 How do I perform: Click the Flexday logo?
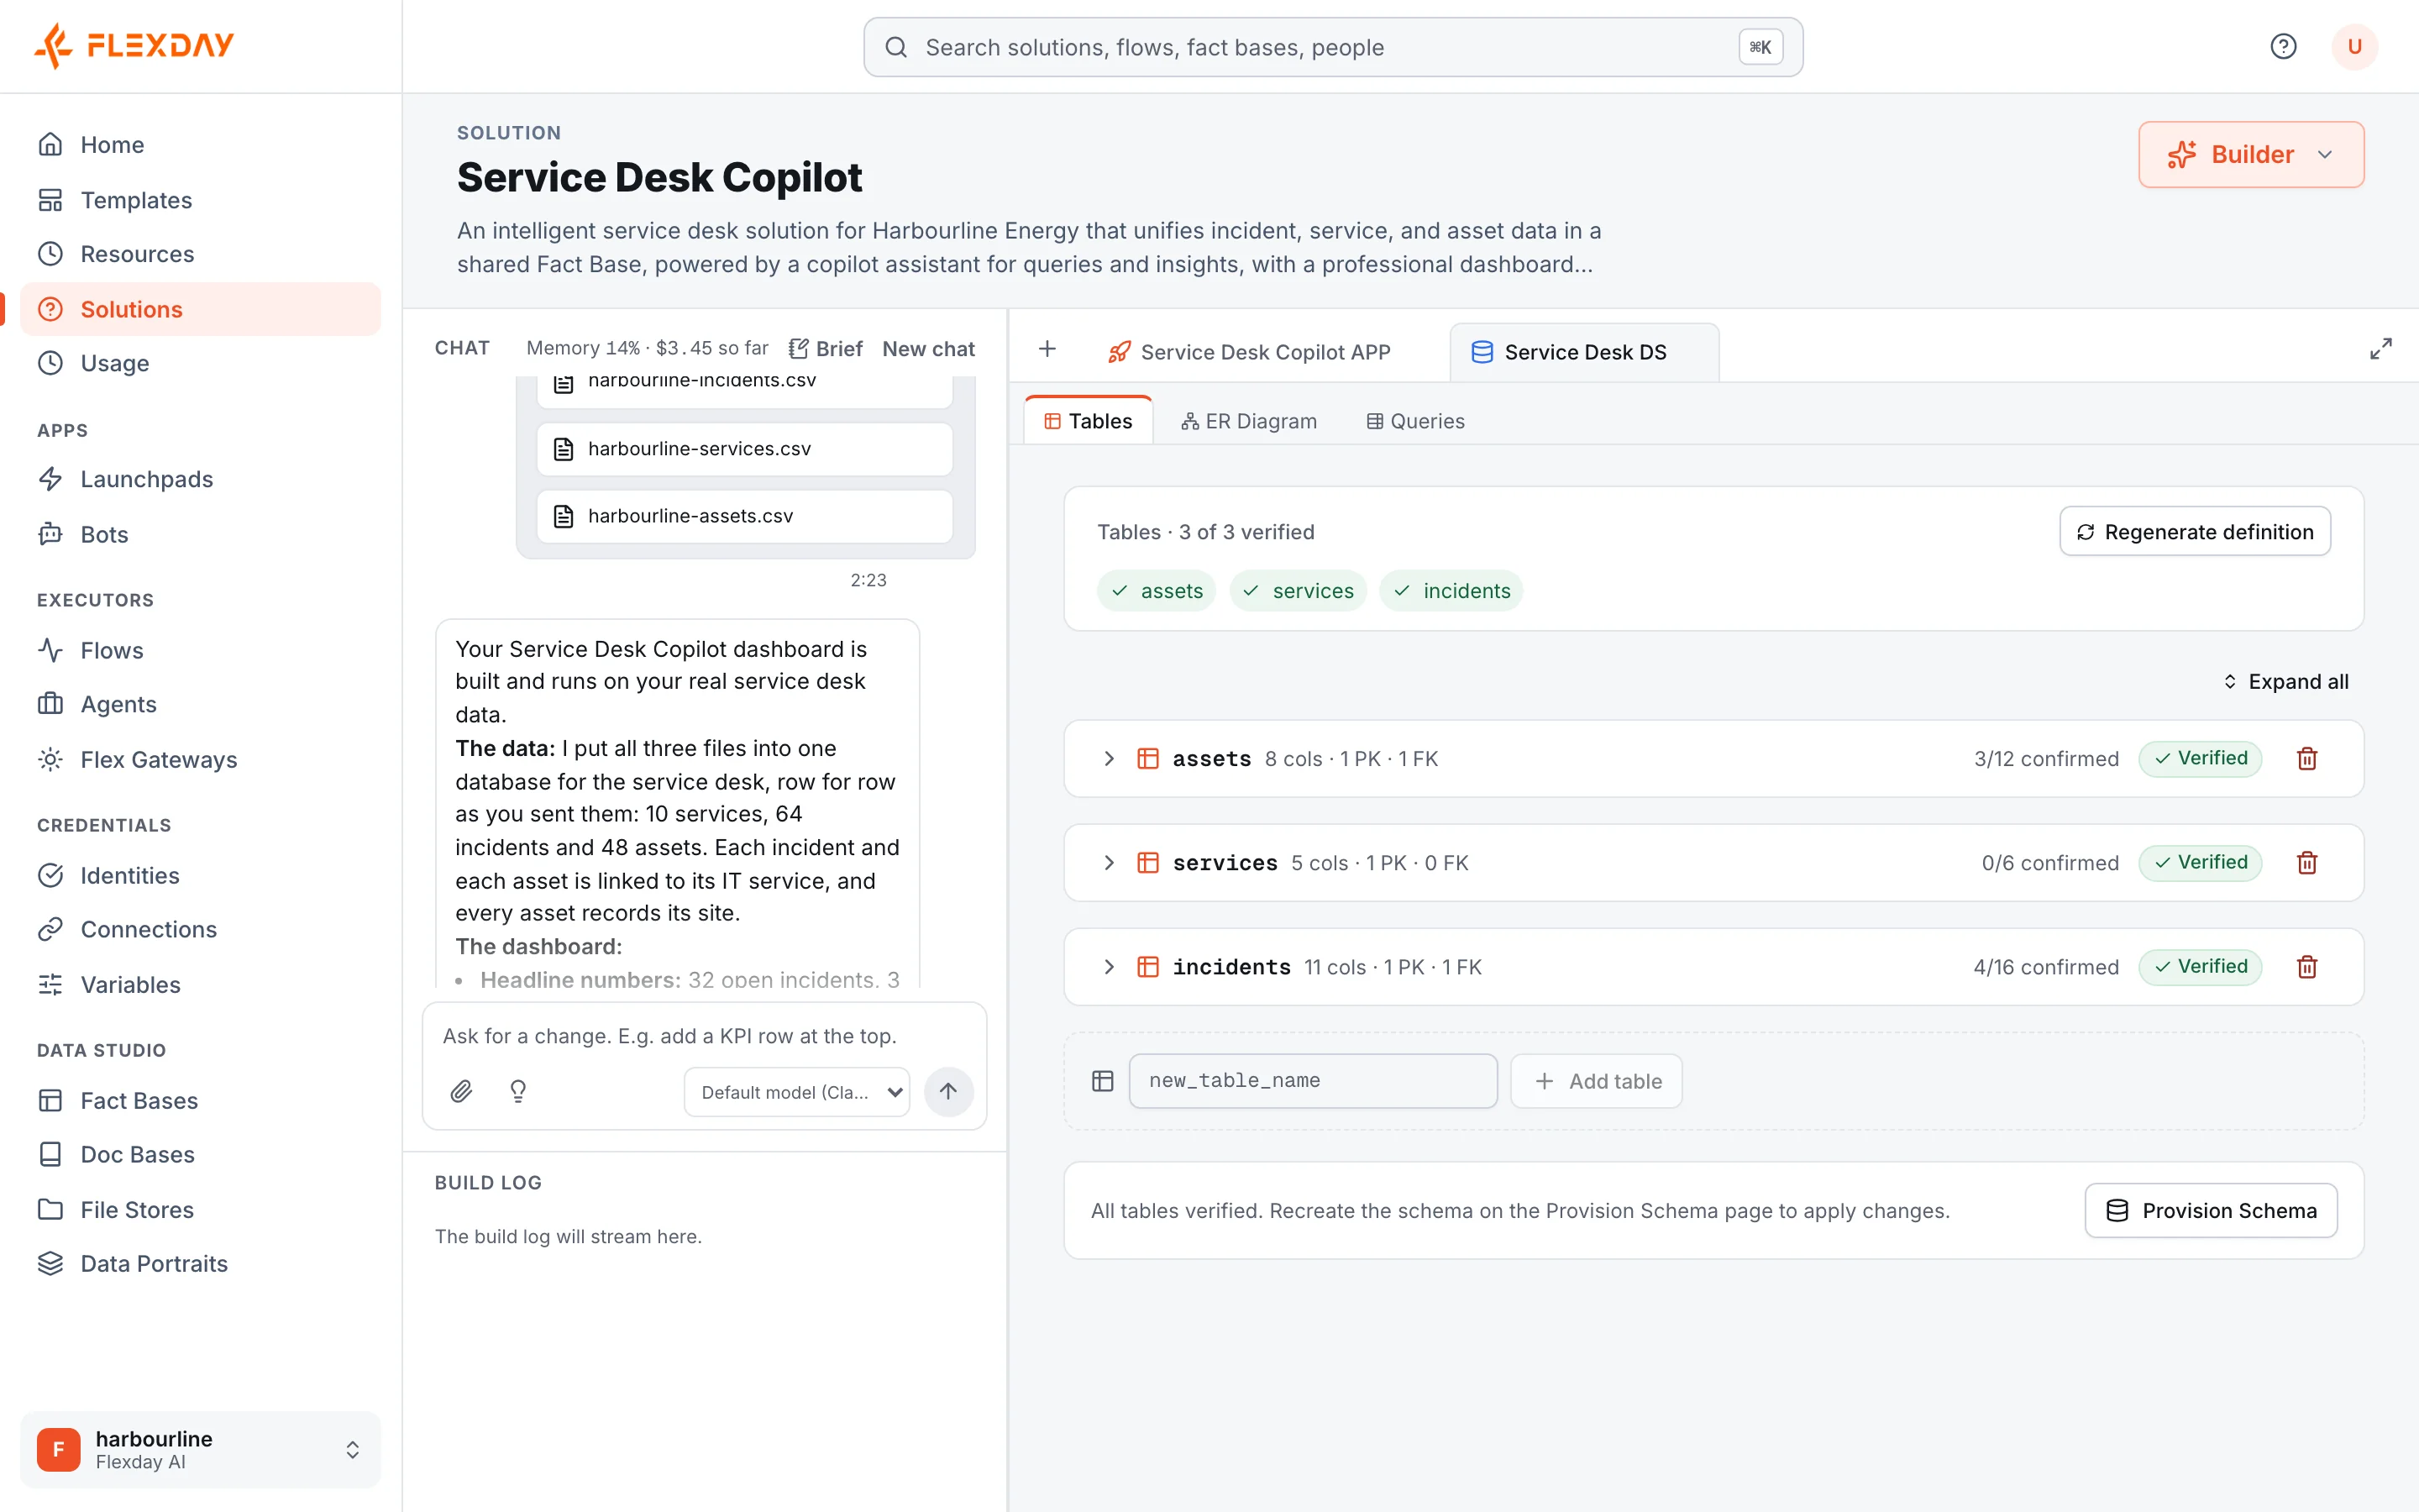click(134, 45)
